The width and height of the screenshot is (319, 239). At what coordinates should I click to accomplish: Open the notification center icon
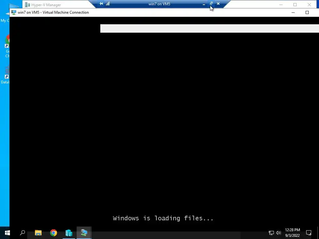coord(309,233)
